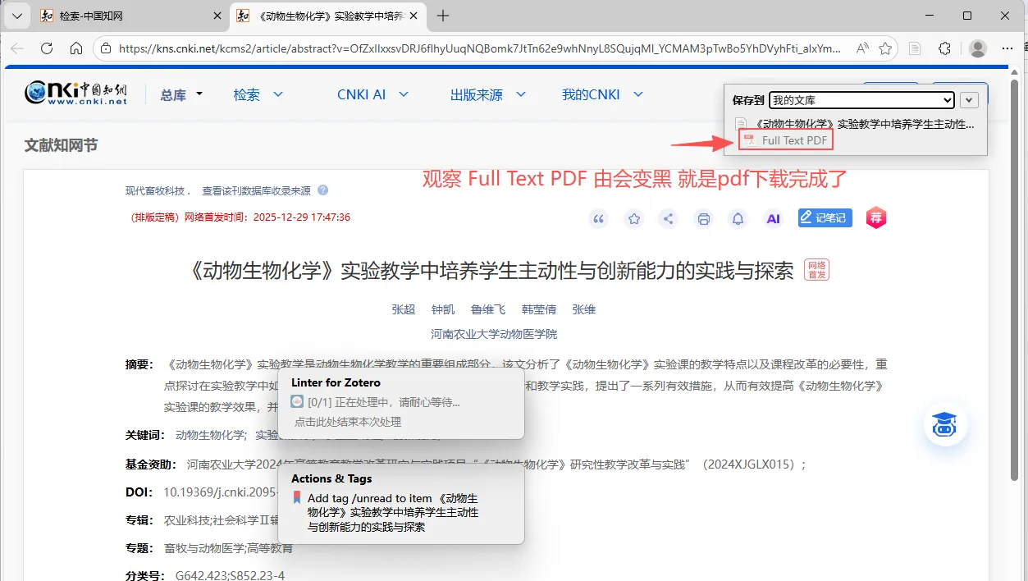
Task: Select the print icon on the article page
Action: [703, 217]
